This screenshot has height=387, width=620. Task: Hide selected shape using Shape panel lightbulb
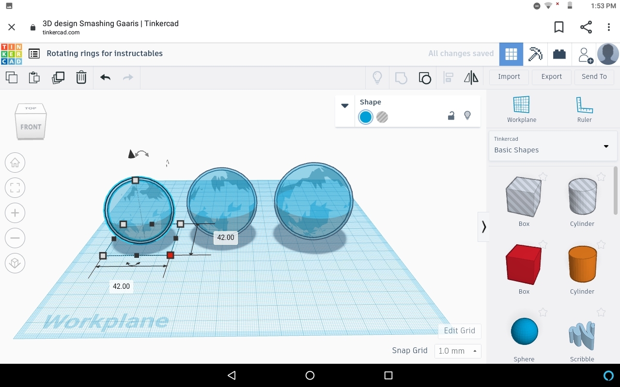467,116
